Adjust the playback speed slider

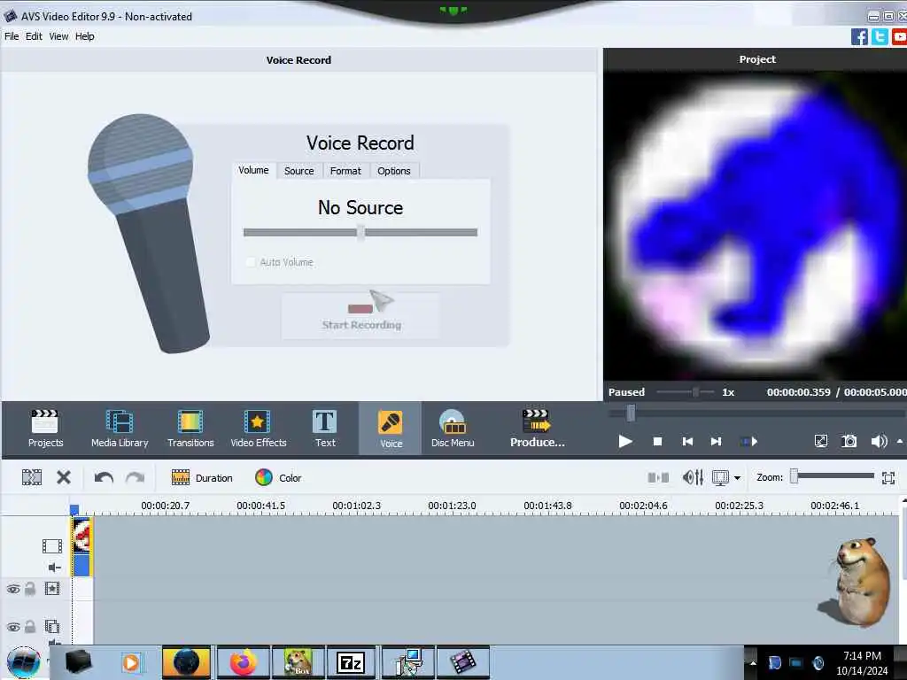click(x=695, y=392)
